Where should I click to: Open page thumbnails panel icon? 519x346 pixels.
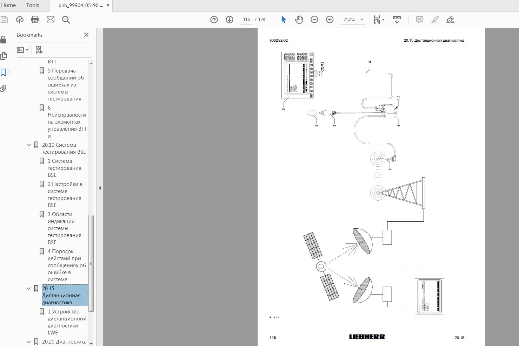(x=4, y=56)
